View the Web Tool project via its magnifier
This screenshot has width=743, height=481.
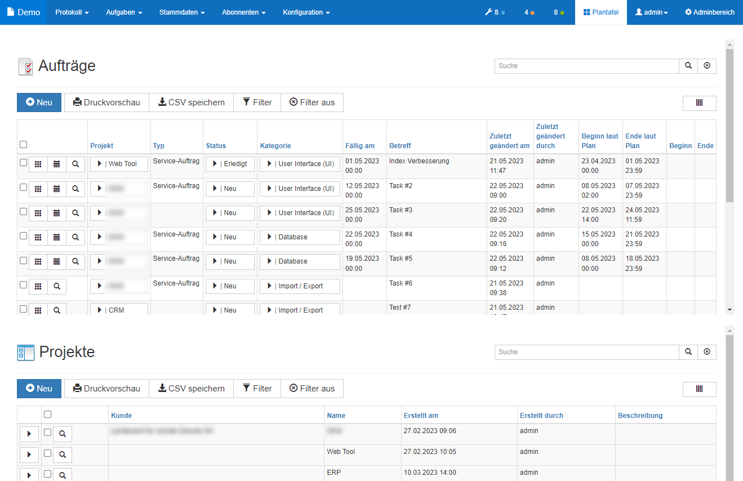tap(63, 455)
